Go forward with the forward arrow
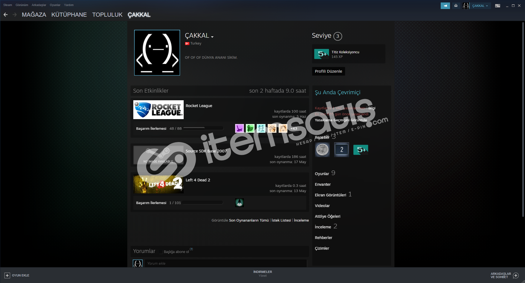 coord(15,15)
